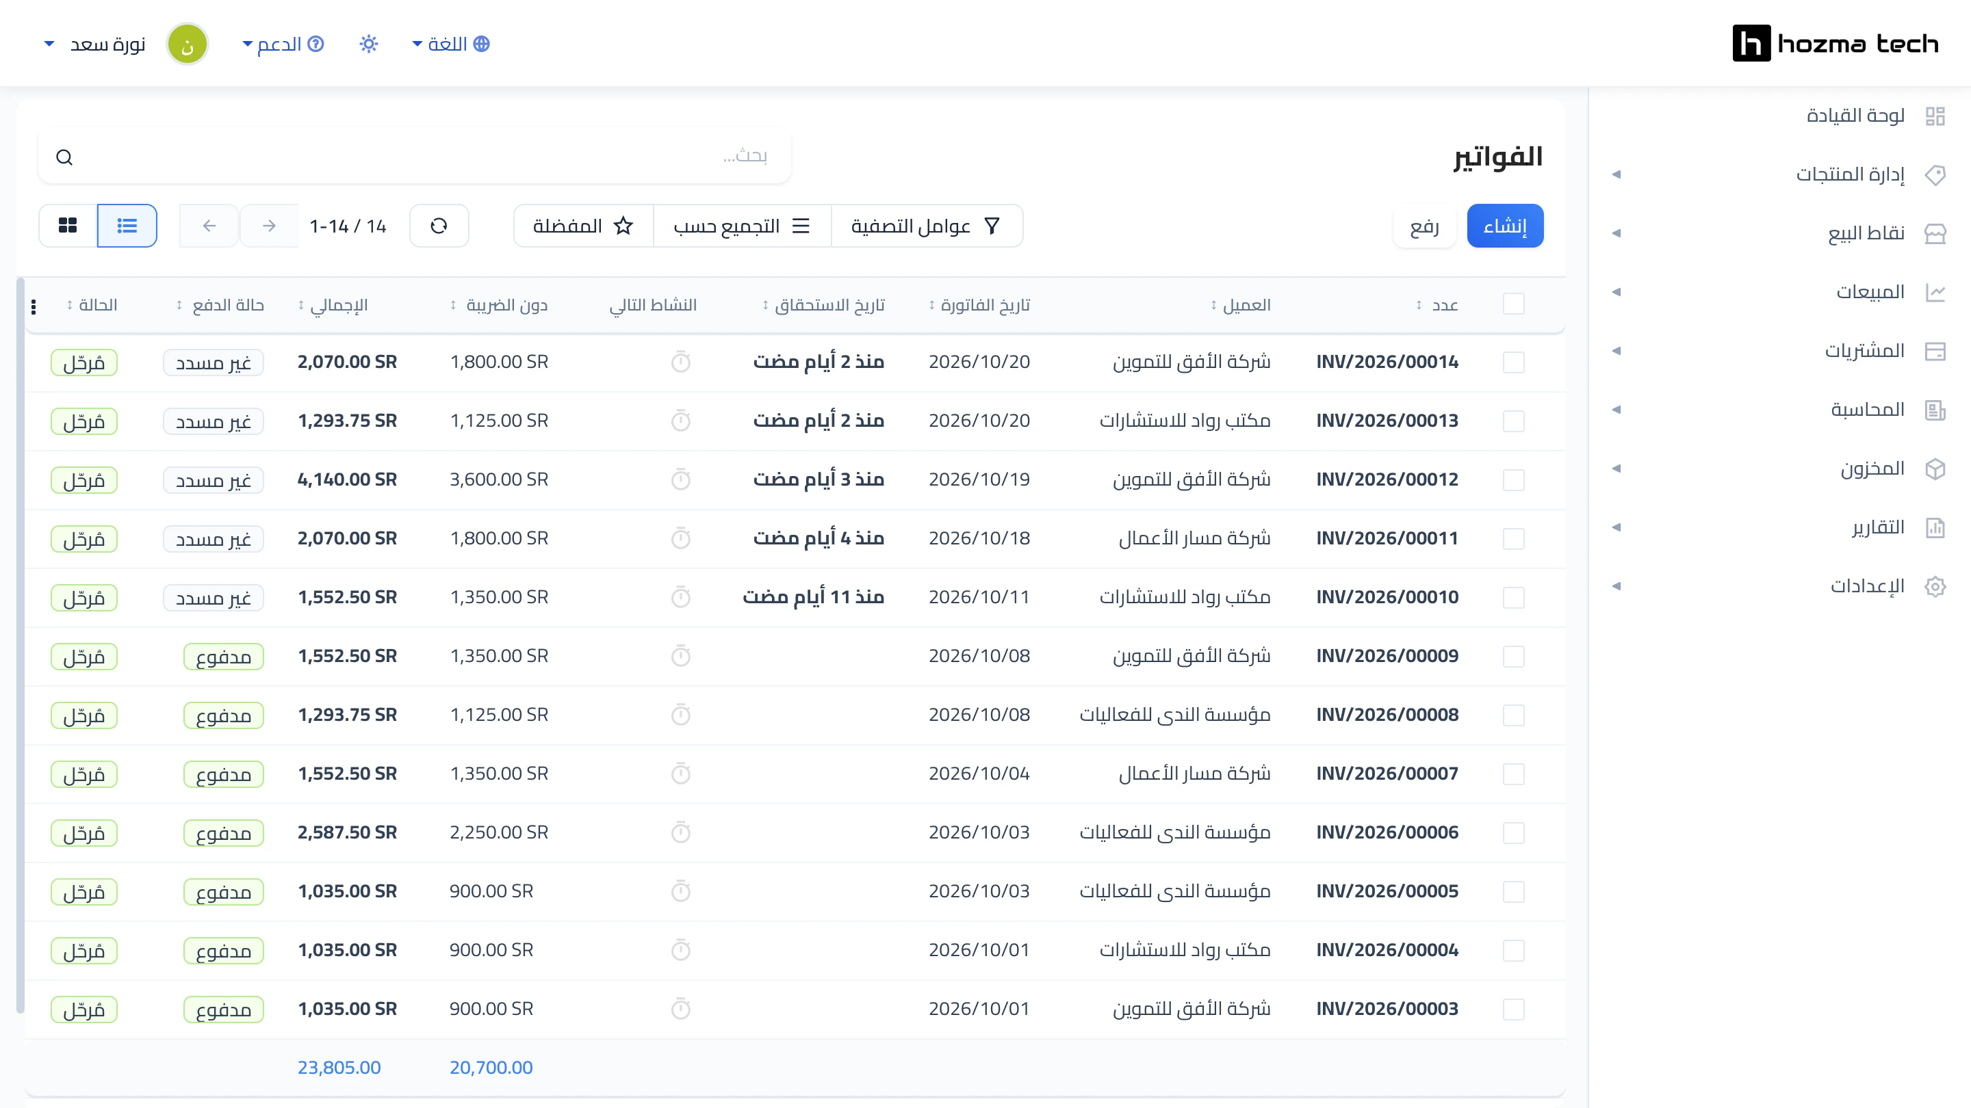Check the box for INV/2026/00007

coord(1513,774)
